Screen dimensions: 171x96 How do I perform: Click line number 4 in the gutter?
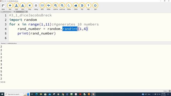coord(6,29)
